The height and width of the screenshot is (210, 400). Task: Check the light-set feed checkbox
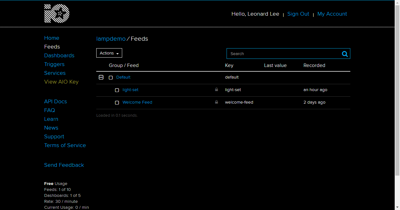tap(117, 90)
